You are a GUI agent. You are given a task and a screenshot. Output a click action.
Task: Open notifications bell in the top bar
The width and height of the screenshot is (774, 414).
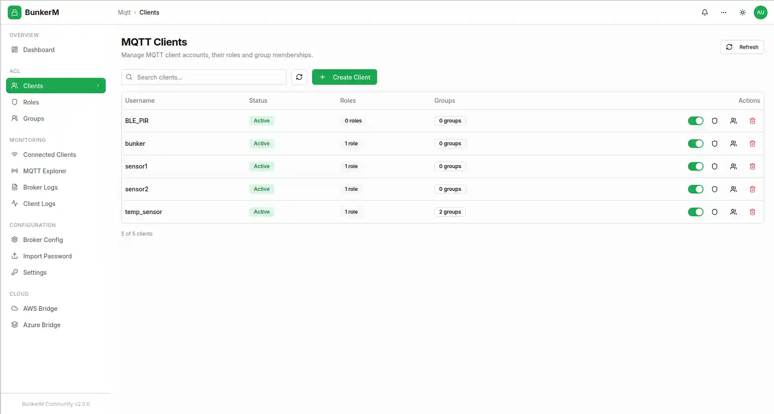705,12
